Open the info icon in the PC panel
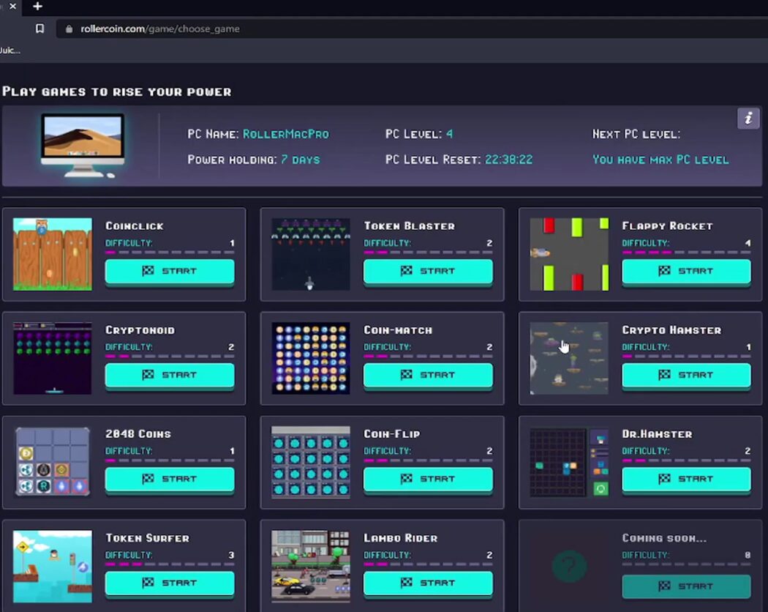Image resolution: width=768 pixels, height=612 pixels. tap(748, 118)
